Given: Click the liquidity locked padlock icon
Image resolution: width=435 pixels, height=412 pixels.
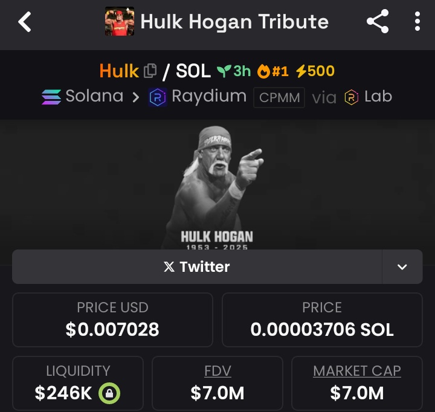Looking at the screenshot, I should 109,393.
